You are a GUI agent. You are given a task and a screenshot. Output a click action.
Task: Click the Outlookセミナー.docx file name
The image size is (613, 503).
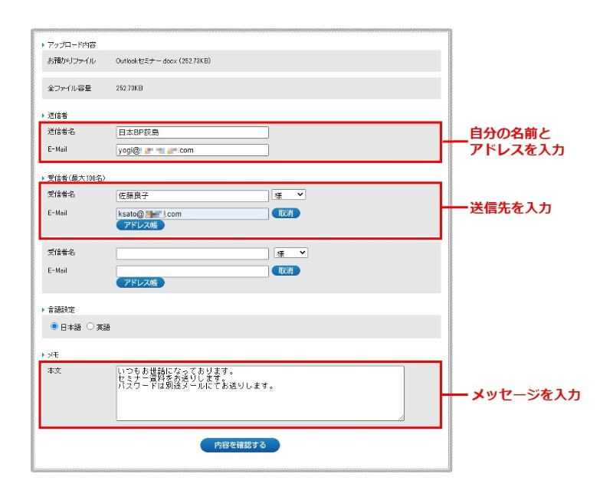pyautogui.click(x=162, y=60)
